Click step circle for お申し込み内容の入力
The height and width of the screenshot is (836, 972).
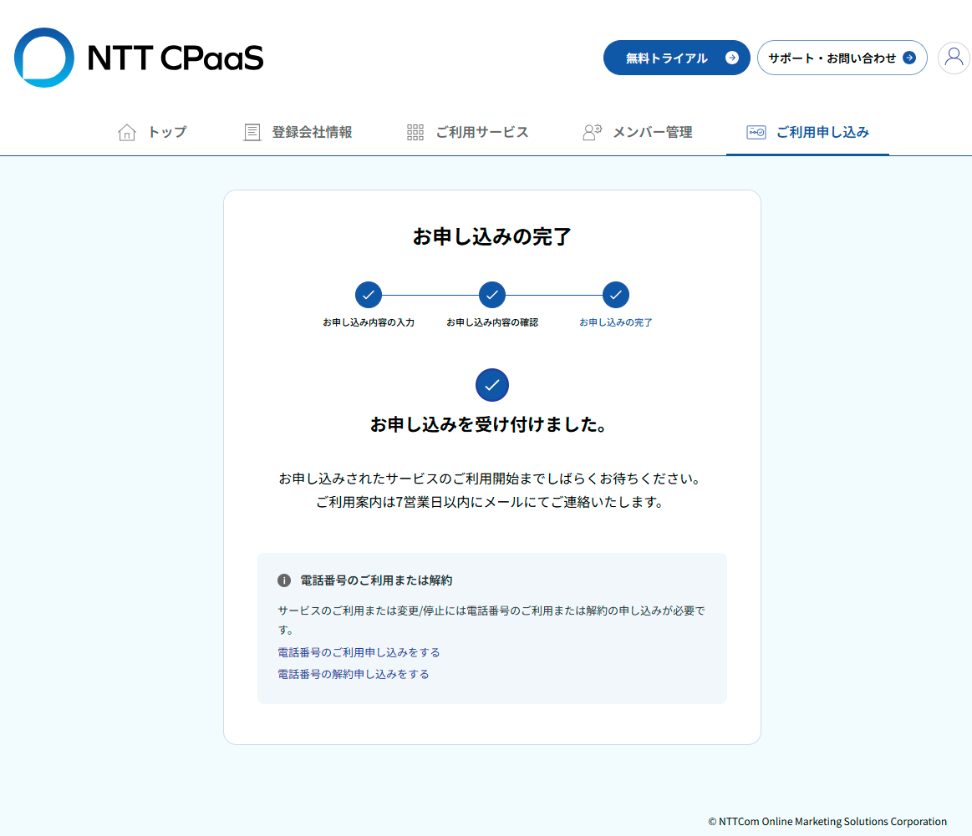tap(369, 295)
